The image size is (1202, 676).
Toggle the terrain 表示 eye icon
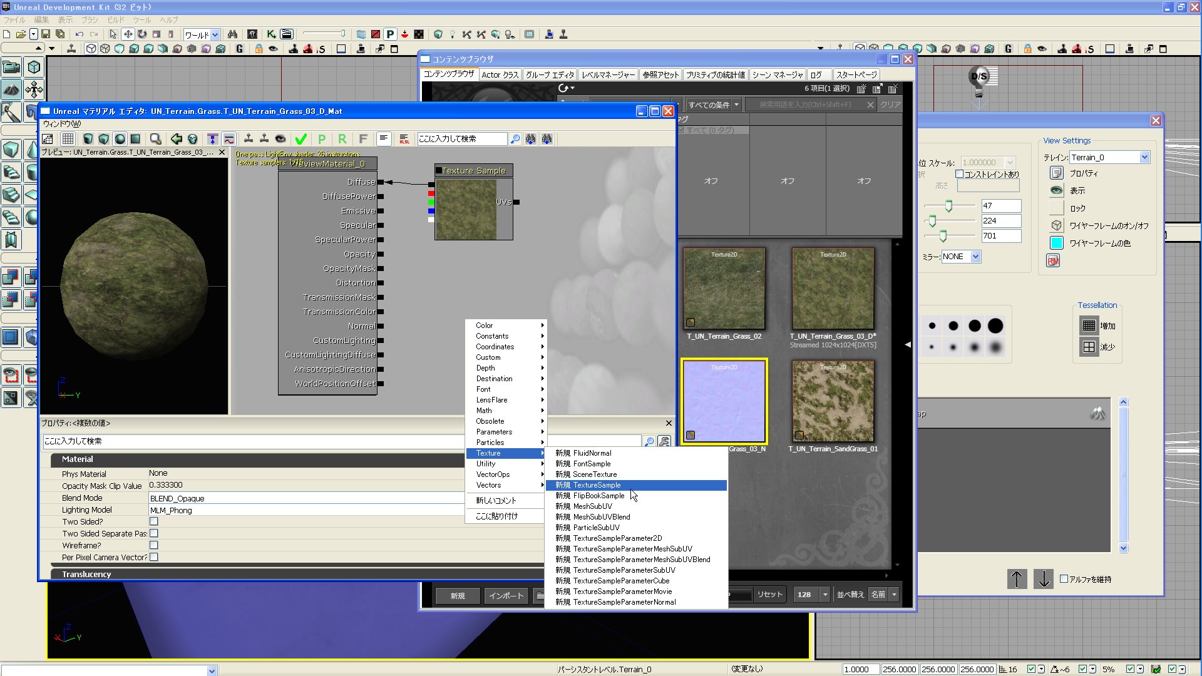[1057, 190]
